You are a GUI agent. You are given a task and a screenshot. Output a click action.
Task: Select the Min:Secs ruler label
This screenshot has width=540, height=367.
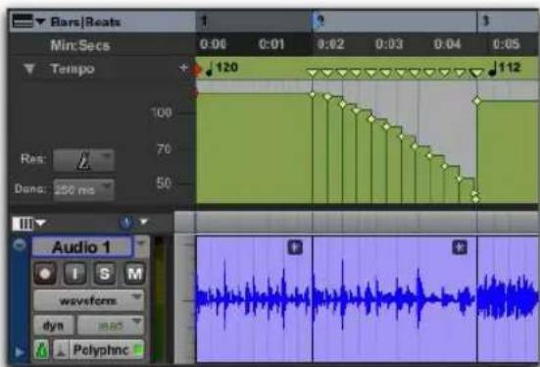point(80,45)
